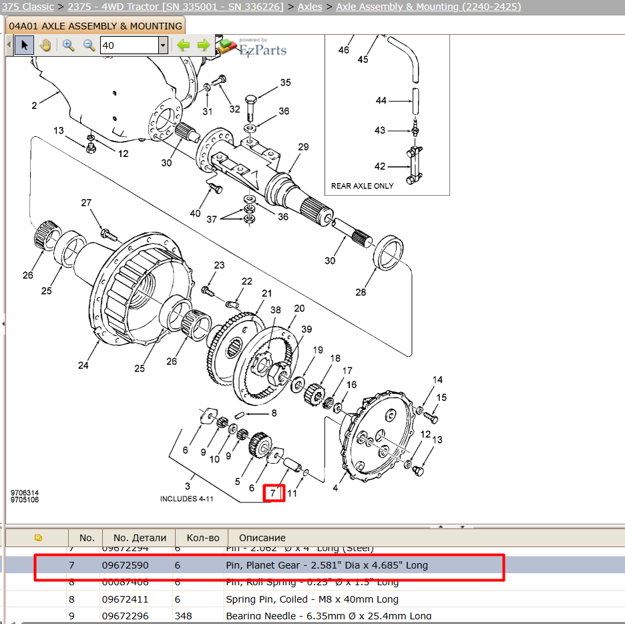The width and height of the screenshot is (625, 624).
Task: Sort by the No. column header
Action: click(85, 538)
